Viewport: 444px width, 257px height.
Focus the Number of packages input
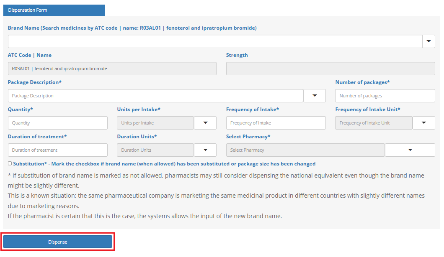pyautogui.click(x=385, y=96)
